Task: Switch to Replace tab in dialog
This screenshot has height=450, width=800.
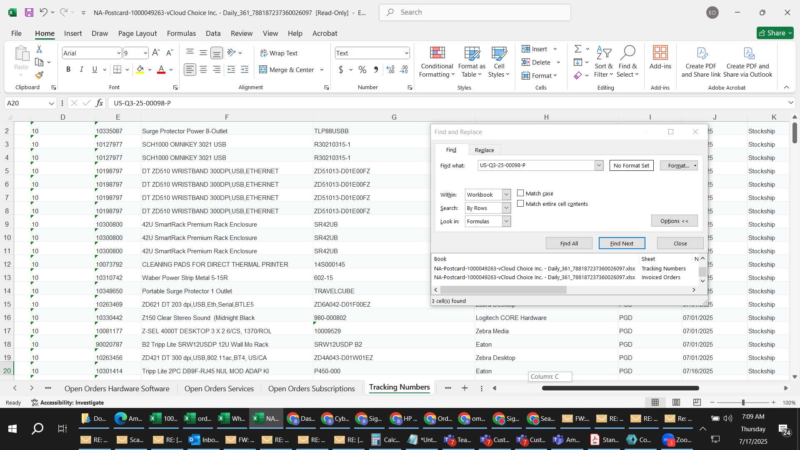Action: 484,150
